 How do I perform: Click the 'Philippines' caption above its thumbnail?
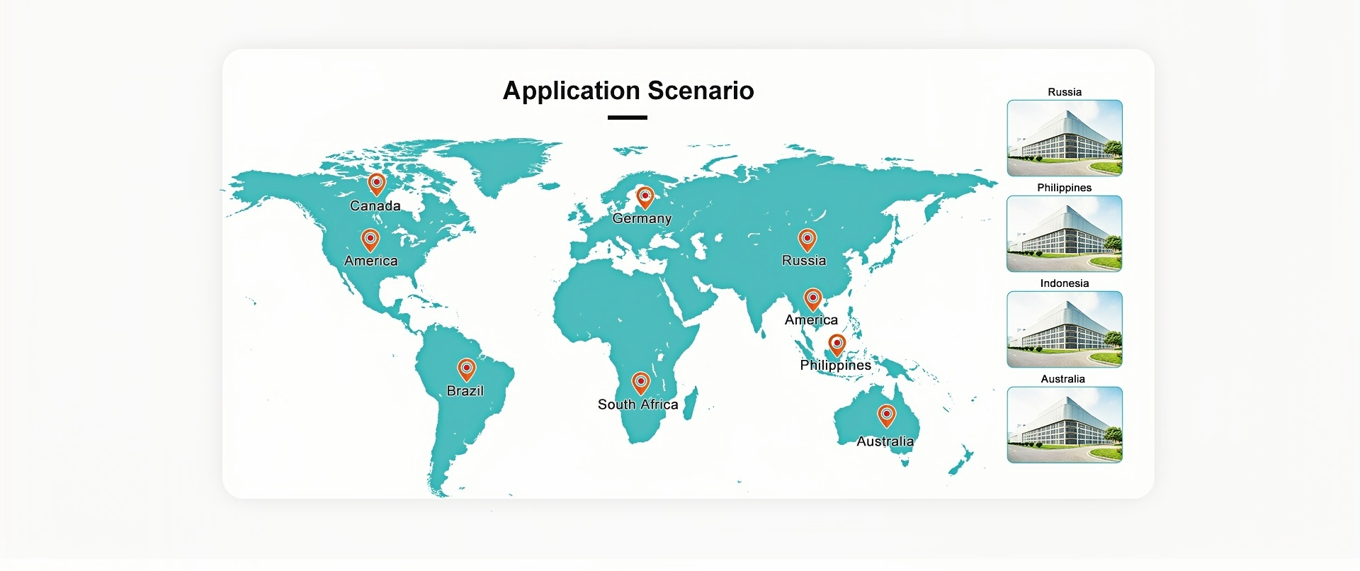tap(1065, 188)
